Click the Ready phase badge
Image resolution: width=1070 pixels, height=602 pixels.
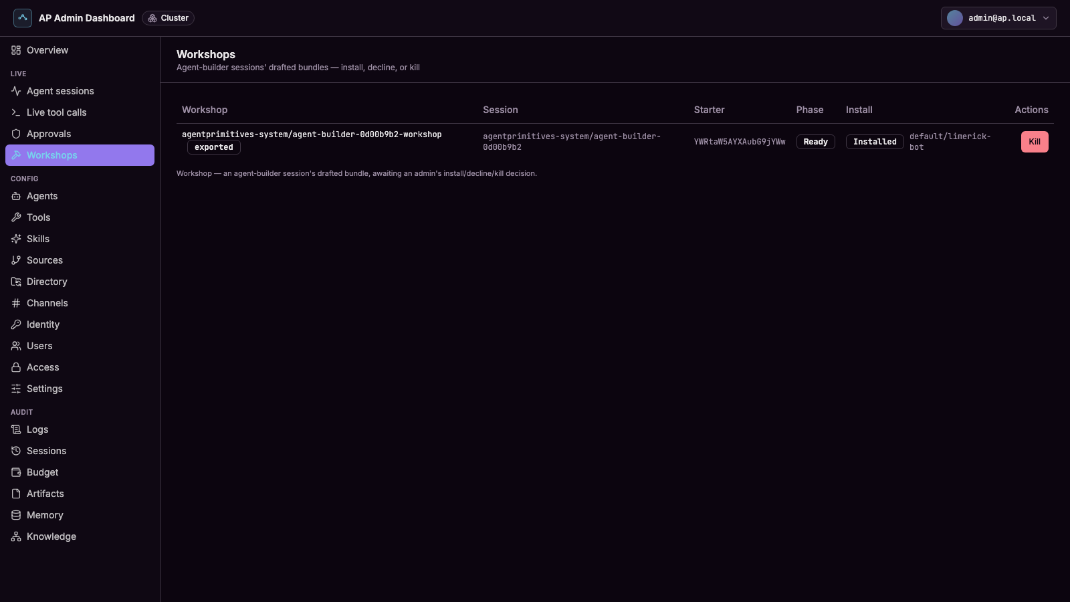pyautogui.click(x=815, y=142)
